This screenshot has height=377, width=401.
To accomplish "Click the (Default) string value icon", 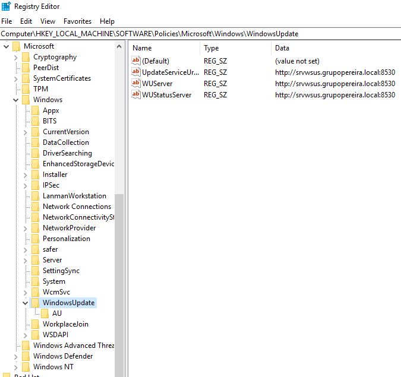I will [136, 61].
